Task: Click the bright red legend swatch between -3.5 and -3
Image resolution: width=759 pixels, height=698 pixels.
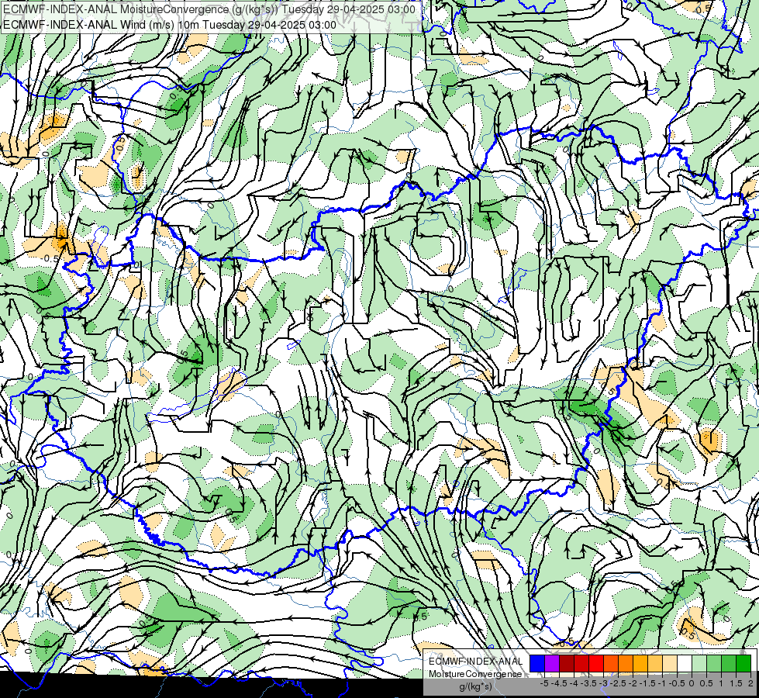Action: point(596,664)
